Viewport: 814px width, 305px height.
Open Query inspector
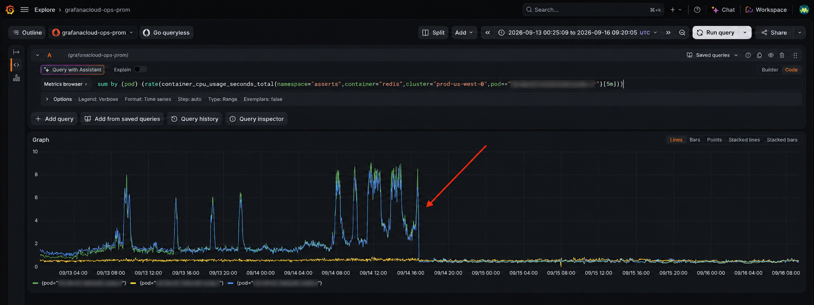tap(256, 119)
